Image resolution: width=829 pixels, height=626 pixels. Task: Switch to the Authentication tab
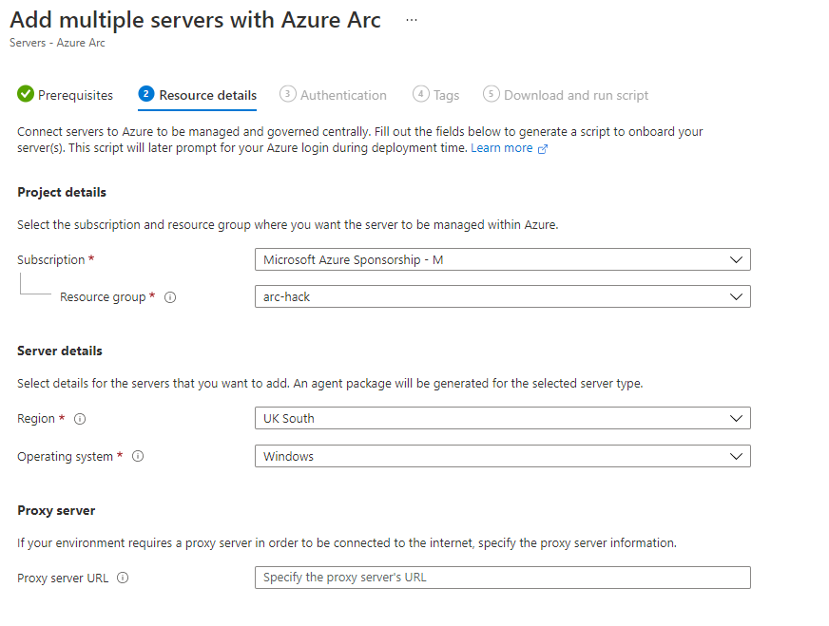click(343, 95)
